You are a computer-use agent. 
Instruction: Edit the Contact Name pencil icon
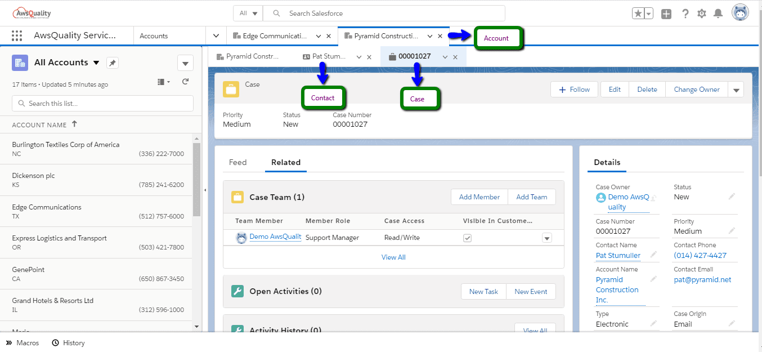click(x=653, y=255)
